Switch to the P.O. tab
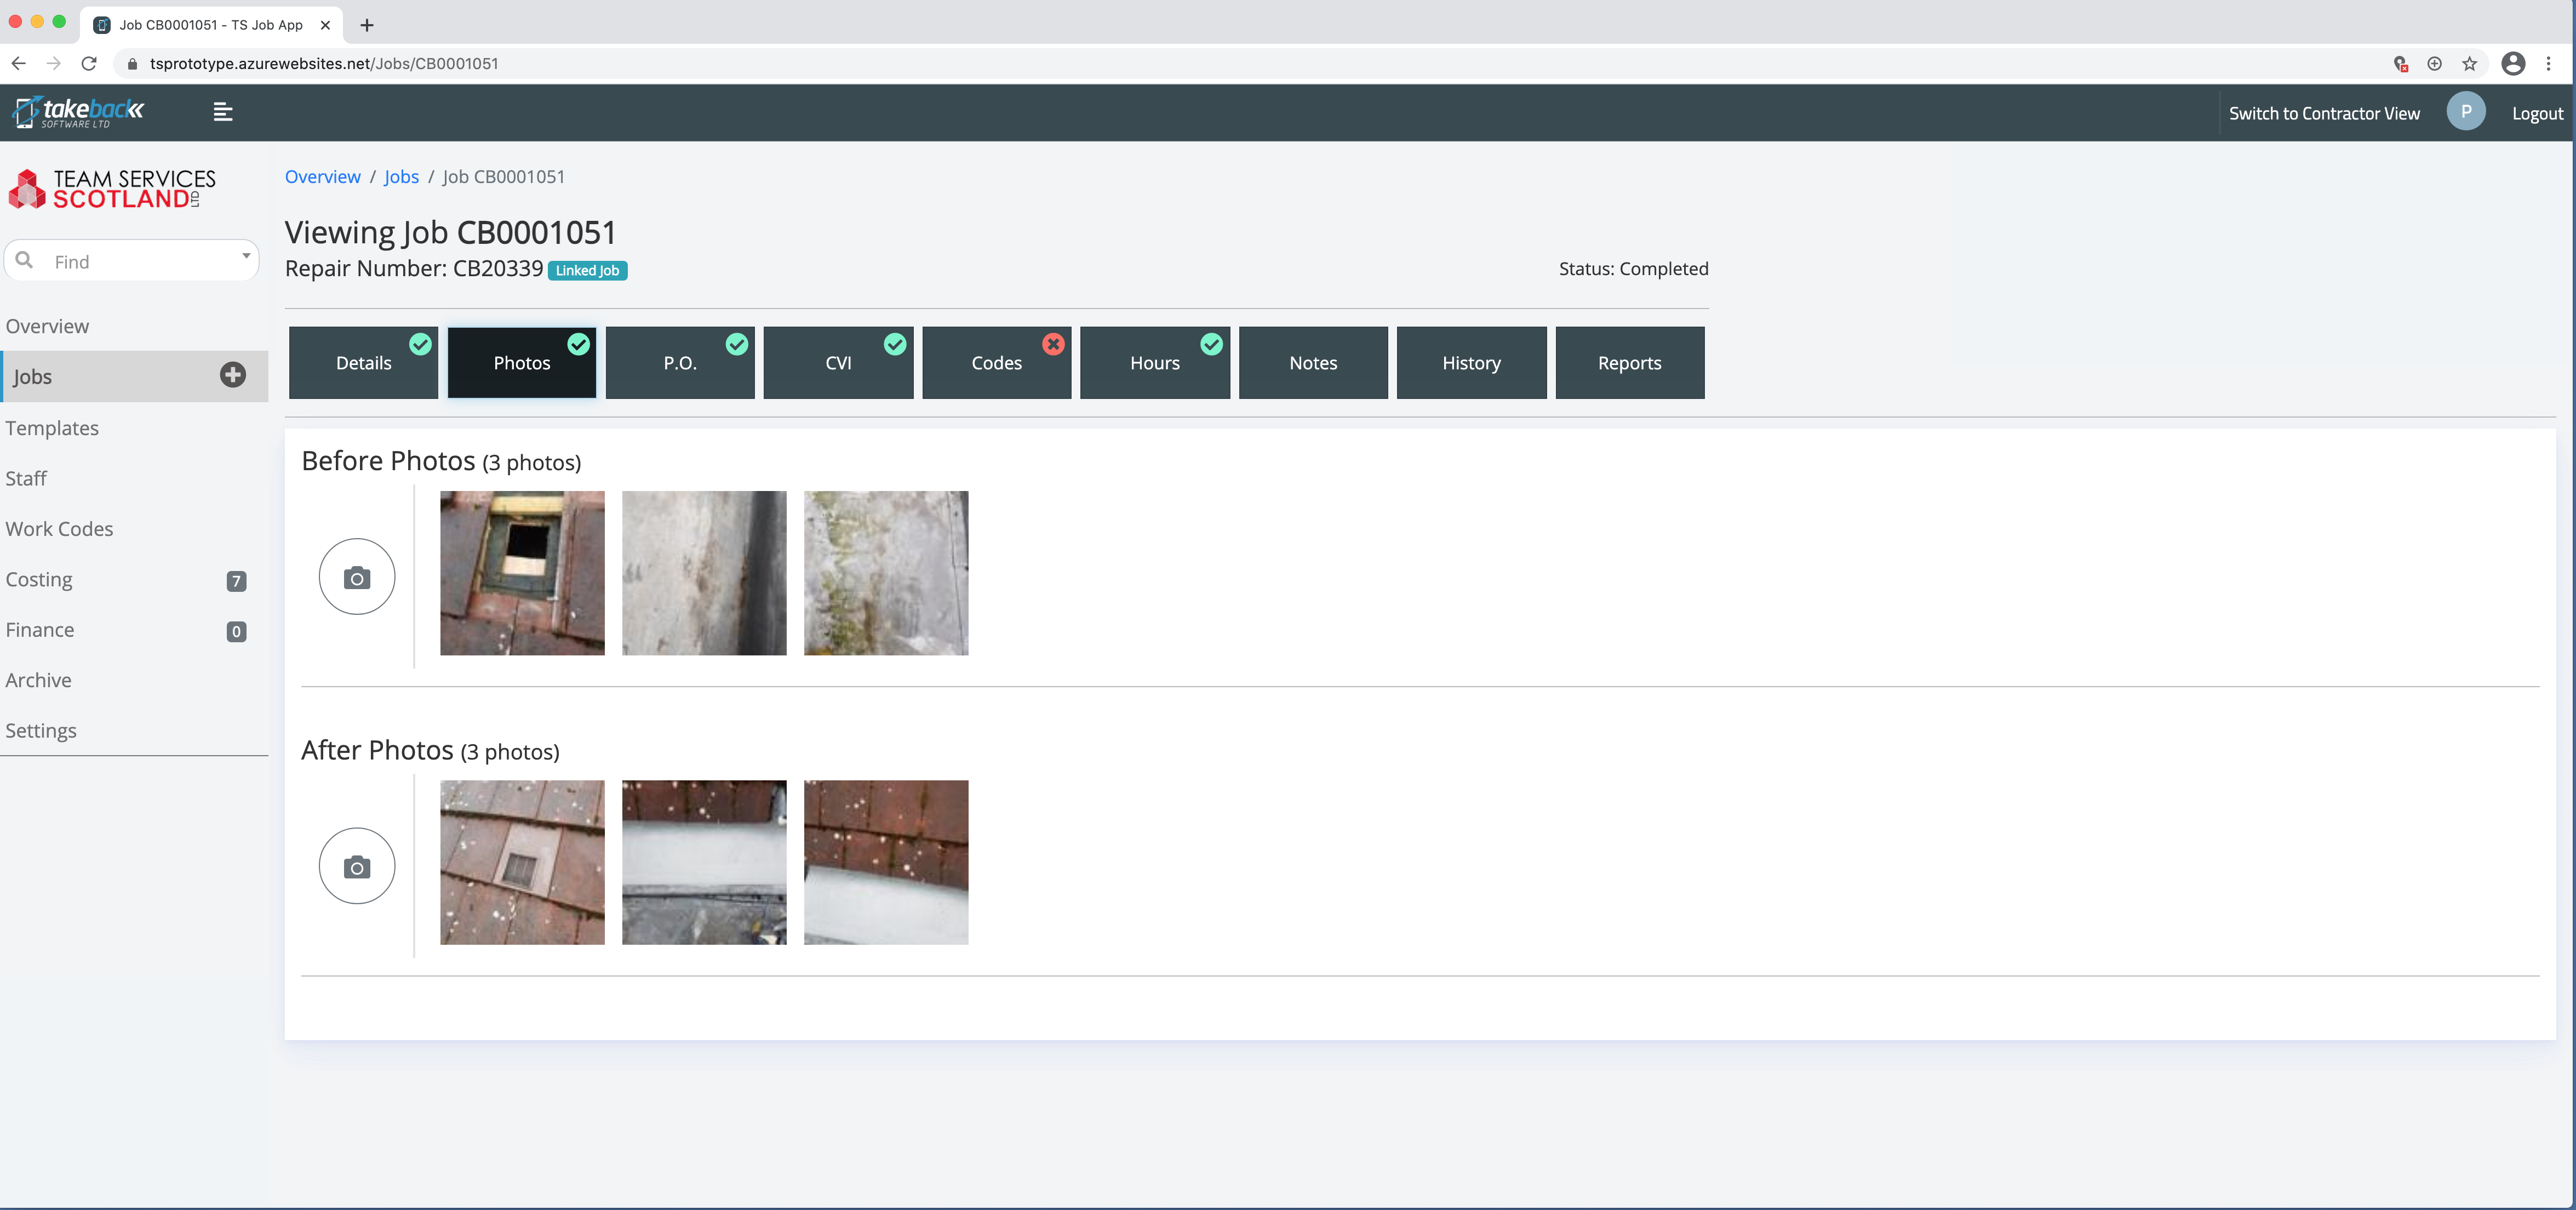Viewport: 2576px width, 1210px height. tap(680, 363)
